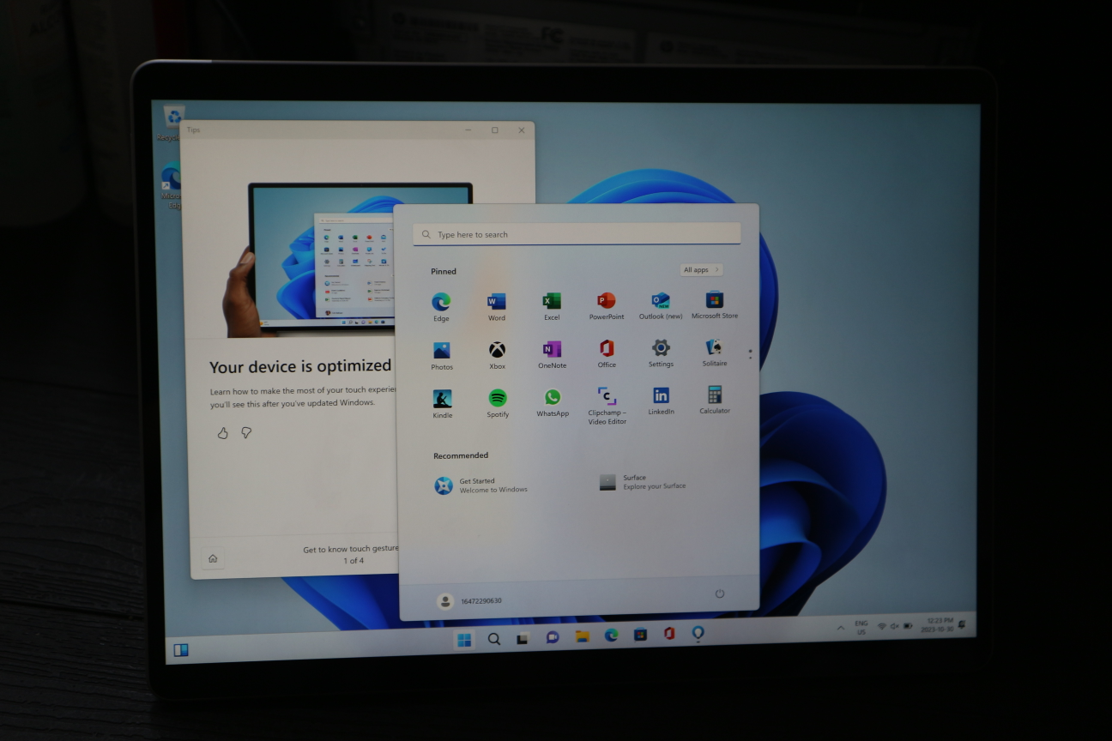Open Clipchamp Video Editor
The height and width of the screenshot is (741, 1112).
pos(607,405)
